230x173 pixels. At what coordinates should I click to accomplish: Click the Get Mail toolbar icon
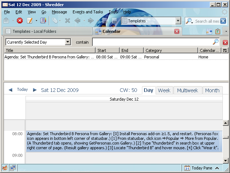click(6, 21)
